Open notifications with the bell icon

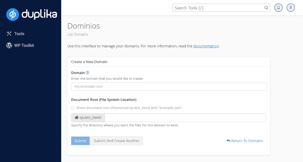tap(279, 8)
